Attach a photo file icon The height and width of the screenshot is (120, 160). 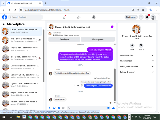[54, 108]
